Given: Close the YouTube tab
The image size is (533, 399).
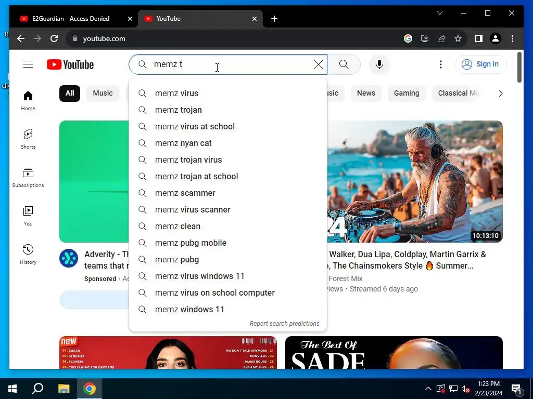Looking at the screenshot, I should [254, 19].
